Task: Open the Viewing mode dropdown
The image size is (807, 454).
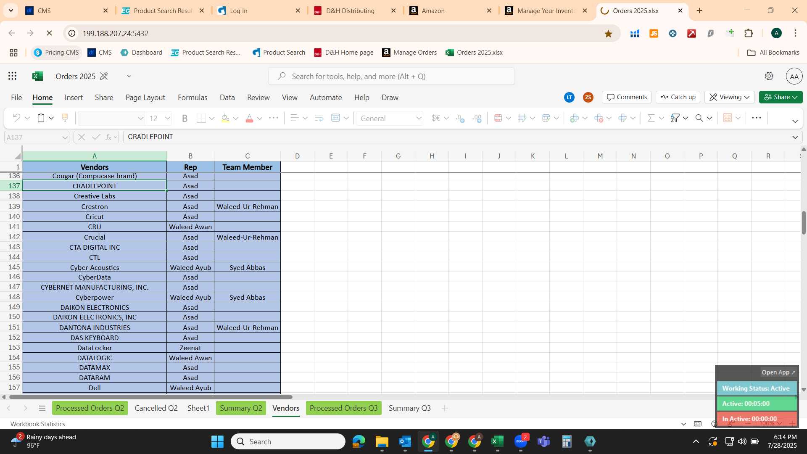Action: (730, 97)
